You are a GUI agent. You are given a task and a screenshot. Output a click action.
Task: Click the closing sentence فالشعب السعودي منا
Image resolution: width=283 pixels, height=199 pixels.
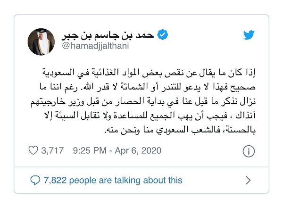162,130
